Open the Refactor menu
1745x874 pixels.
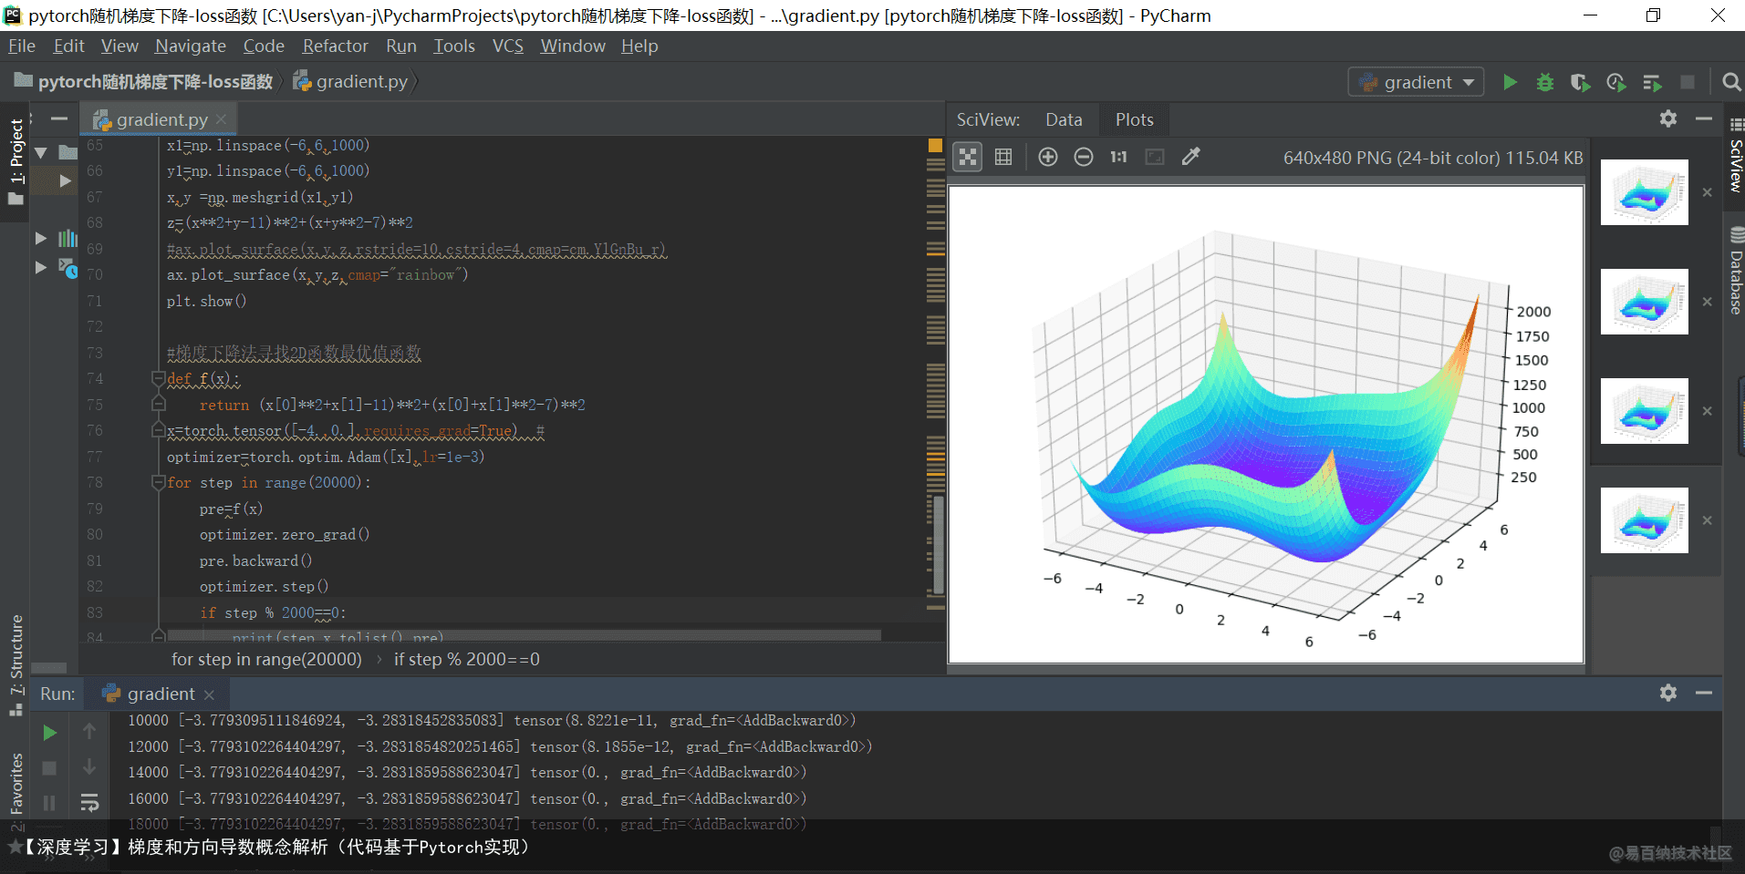pyautogui.click(x=335, y=46)
